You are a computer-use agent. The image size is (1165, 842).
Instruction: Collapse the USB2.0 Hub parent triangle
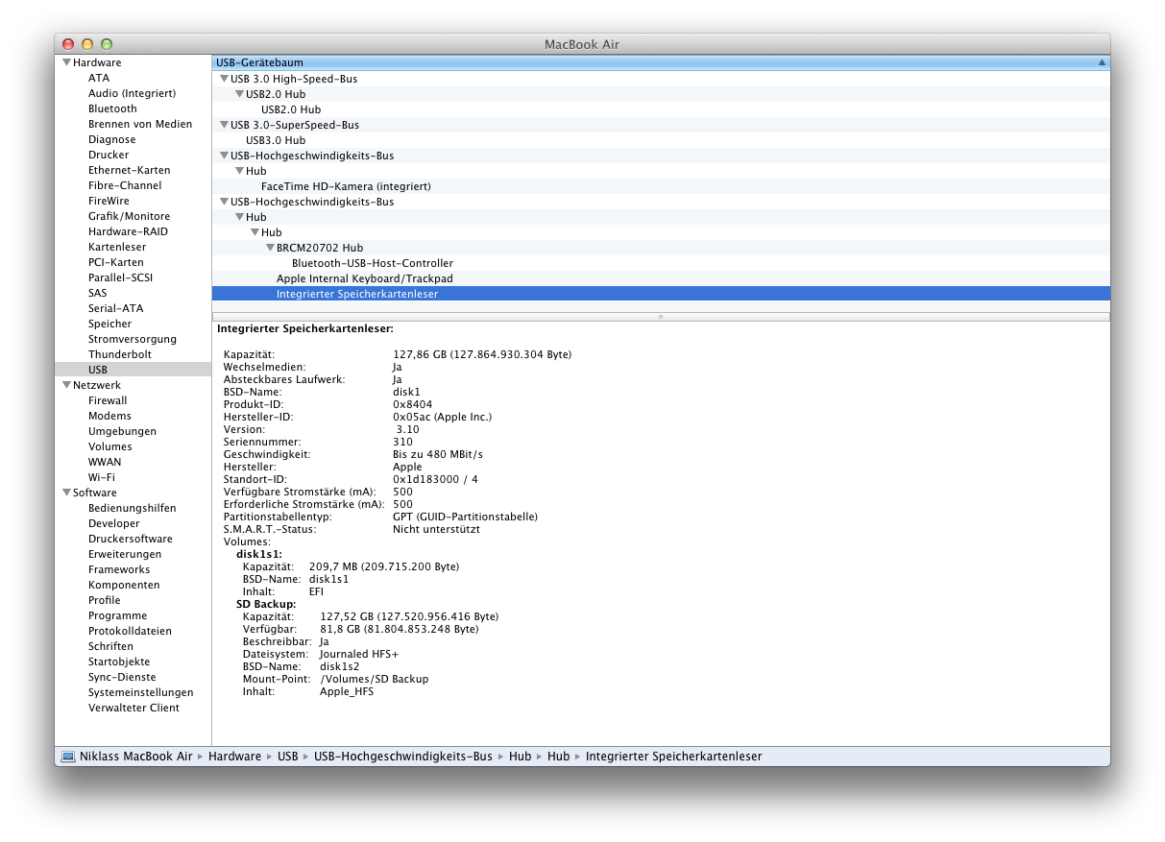pos(239,94)
